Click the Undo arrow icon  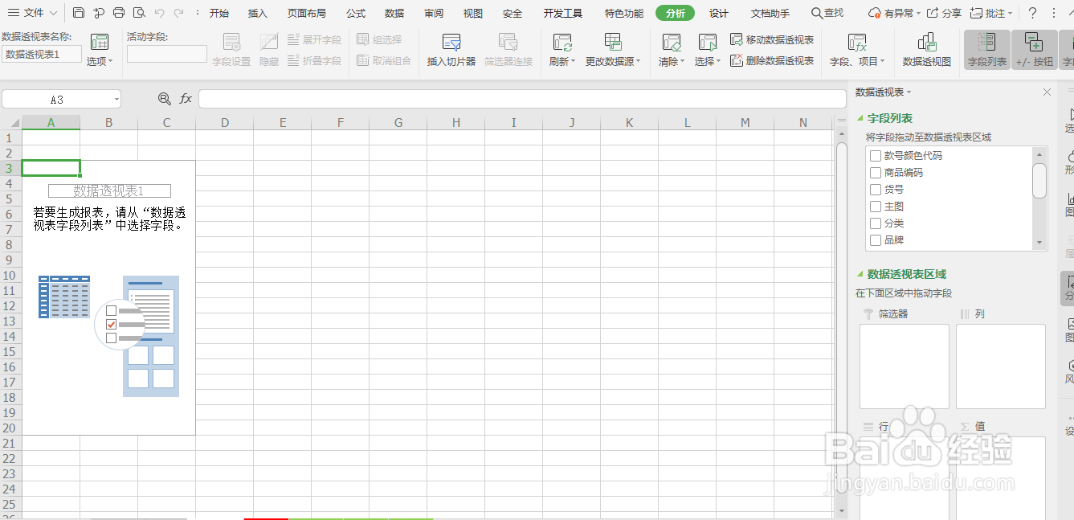click(159, 13)
